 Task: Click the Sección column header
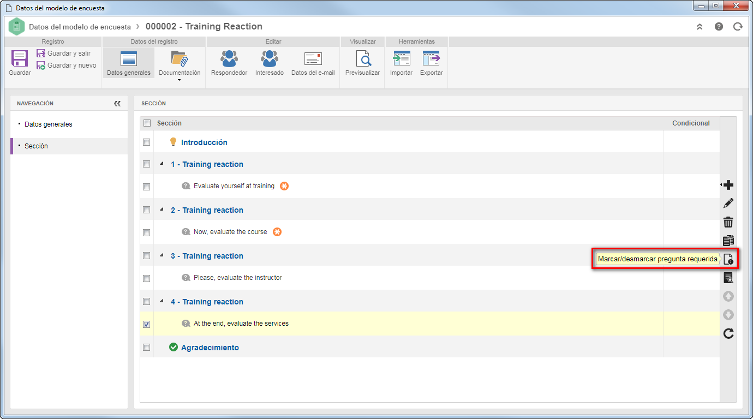tap(170, 123)
